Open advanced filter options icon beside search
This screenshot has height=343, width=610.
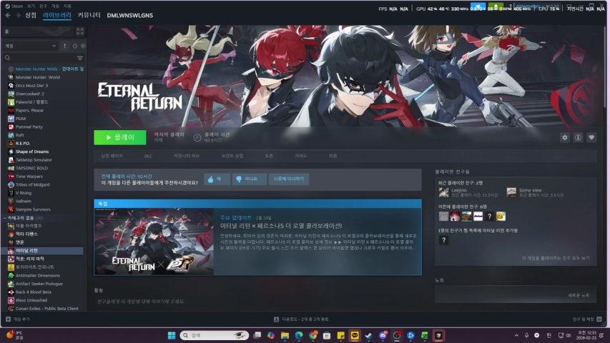point(80,58)
